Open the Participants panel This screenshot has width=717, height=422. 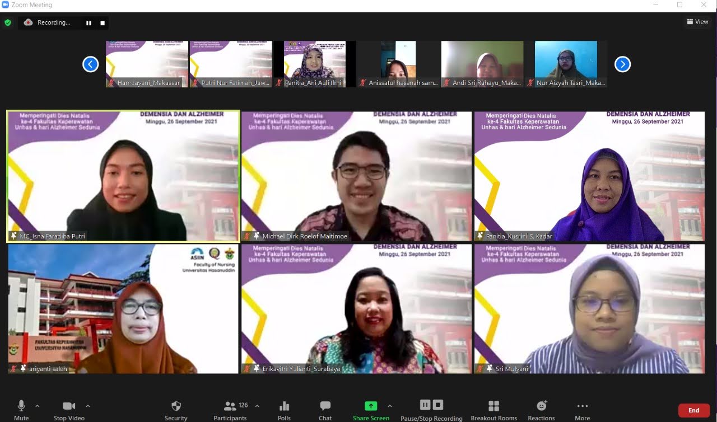[x=230, y=406]
